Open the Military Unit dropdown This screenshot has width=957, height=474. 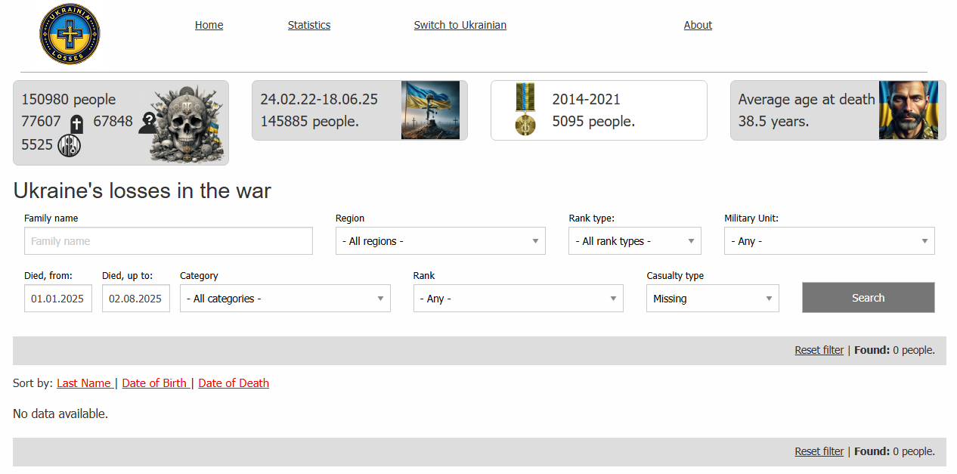[829, 241]
